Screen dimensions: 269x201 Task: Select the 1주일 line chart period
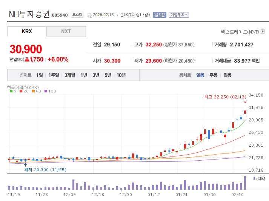pos(54,75)
